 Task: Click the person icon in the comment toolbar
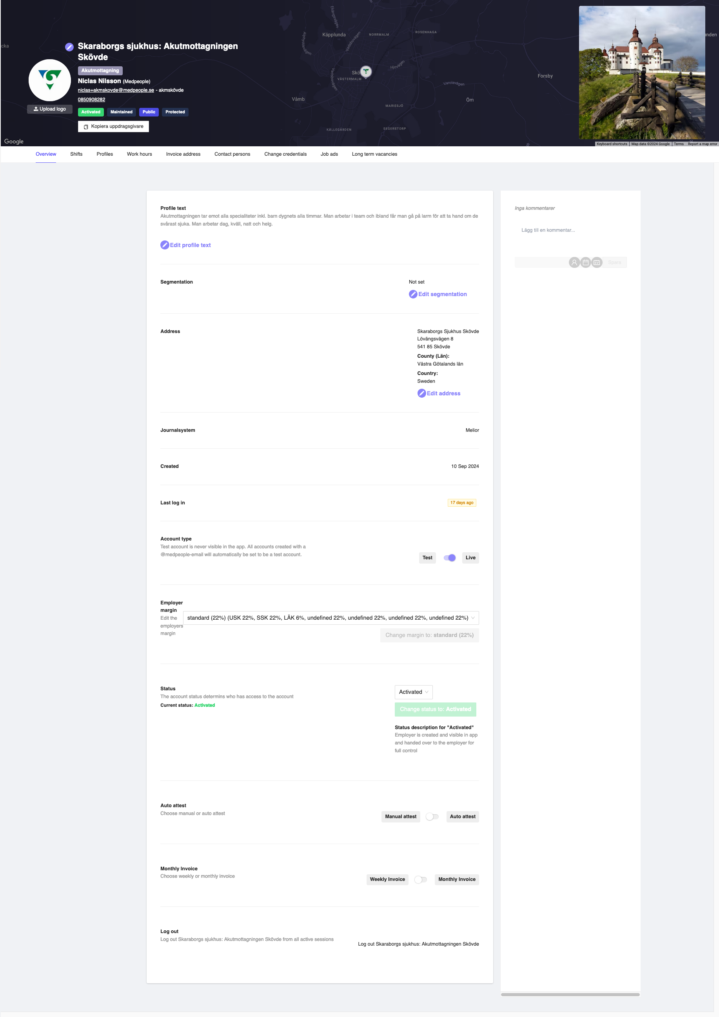(574, 262)
